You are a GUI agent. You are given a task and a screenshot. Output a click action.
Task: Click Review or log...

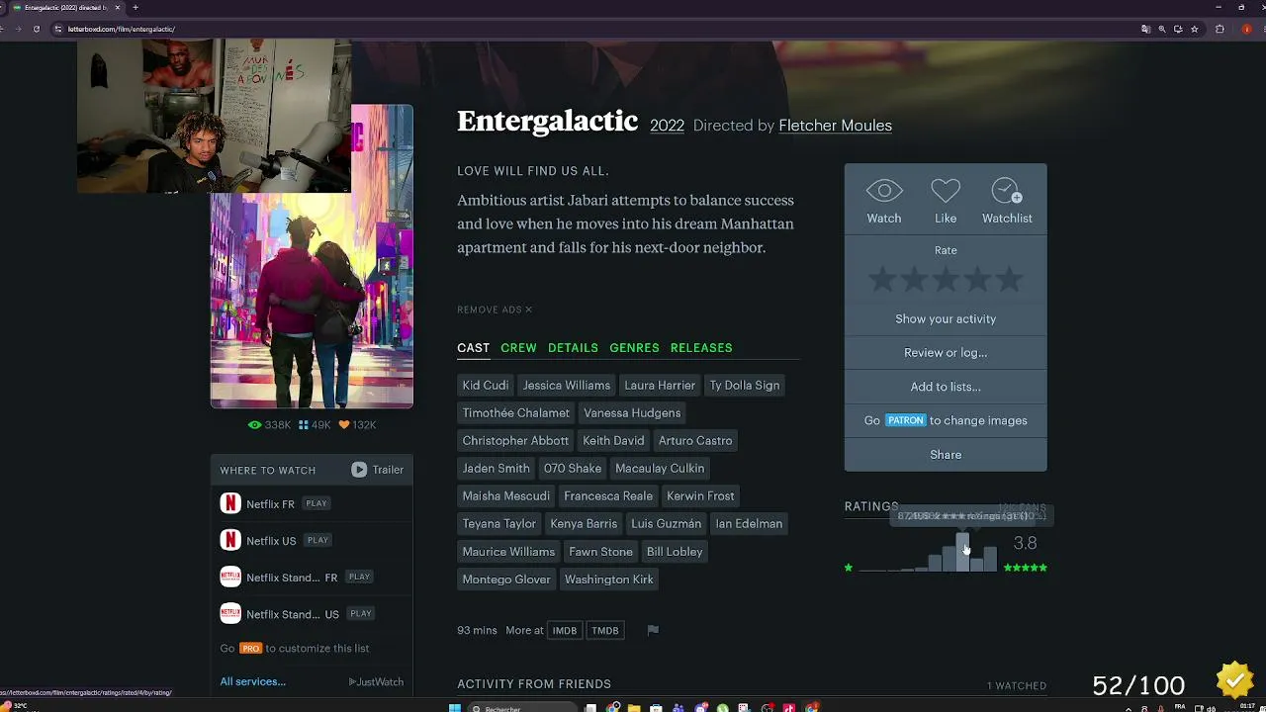(x=946, y=352)
